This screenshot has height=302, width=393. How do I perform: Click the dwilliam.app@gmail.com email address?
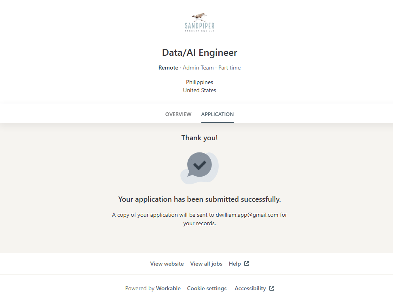coord(247,215)
